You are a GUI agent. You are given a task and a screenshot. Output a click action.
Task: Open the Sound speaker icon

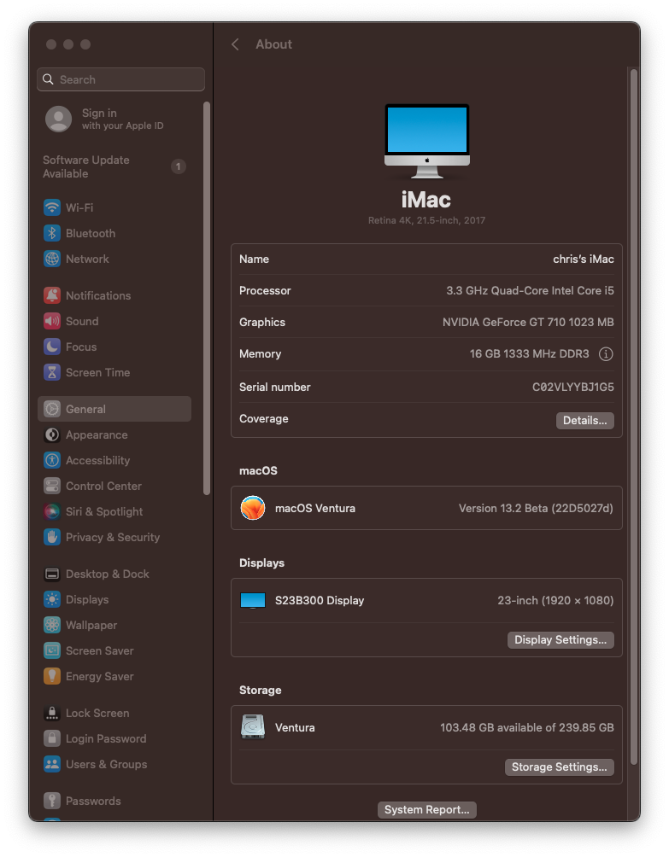52,321
